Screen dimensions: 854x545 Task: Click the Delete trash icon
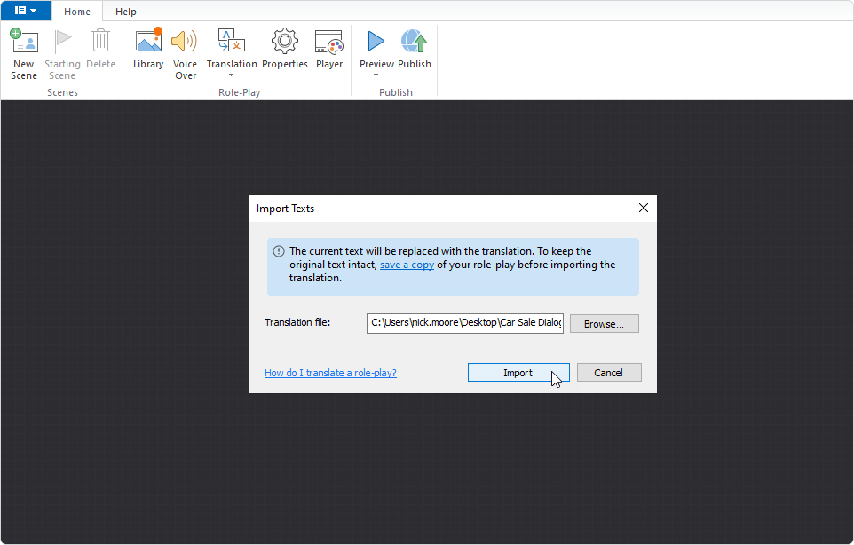click(x=100, y=42)
